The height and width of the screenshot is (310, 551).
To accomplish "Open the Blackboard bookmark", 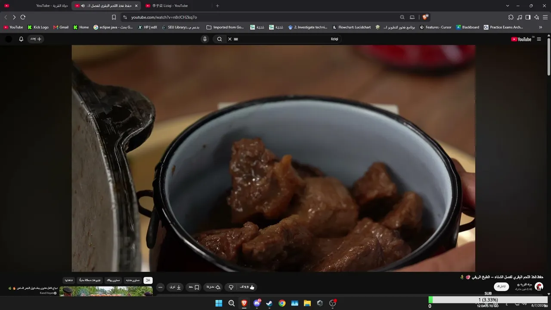I will tap(467, 27).
